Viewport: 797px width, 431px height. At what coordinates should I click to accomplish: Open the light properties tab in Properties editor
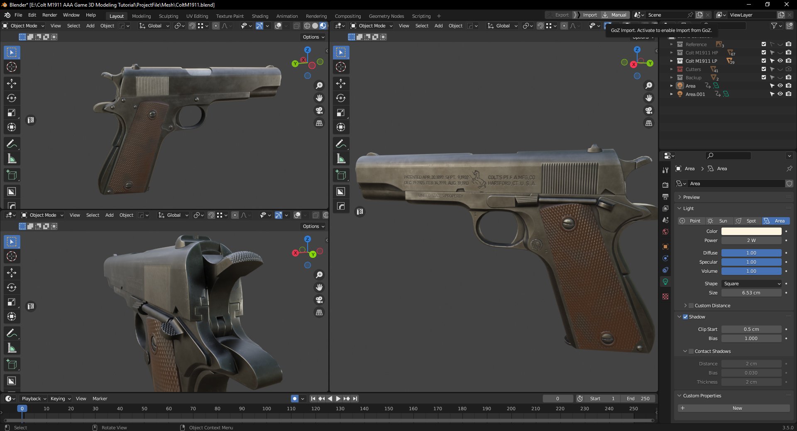click(x=666, y=282)
